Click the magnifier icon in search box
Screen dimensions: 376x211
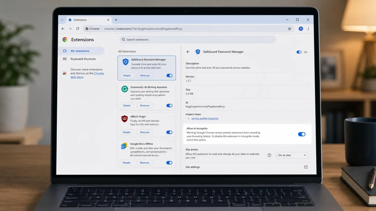click(123, 40)
